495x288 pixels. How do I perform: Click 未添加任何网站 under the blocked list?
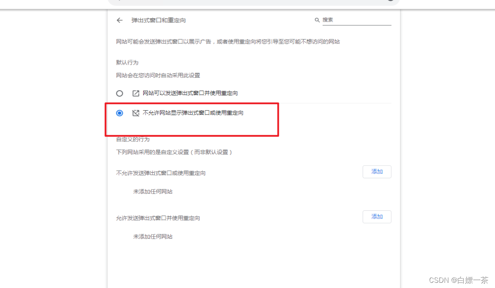point(153,192)
